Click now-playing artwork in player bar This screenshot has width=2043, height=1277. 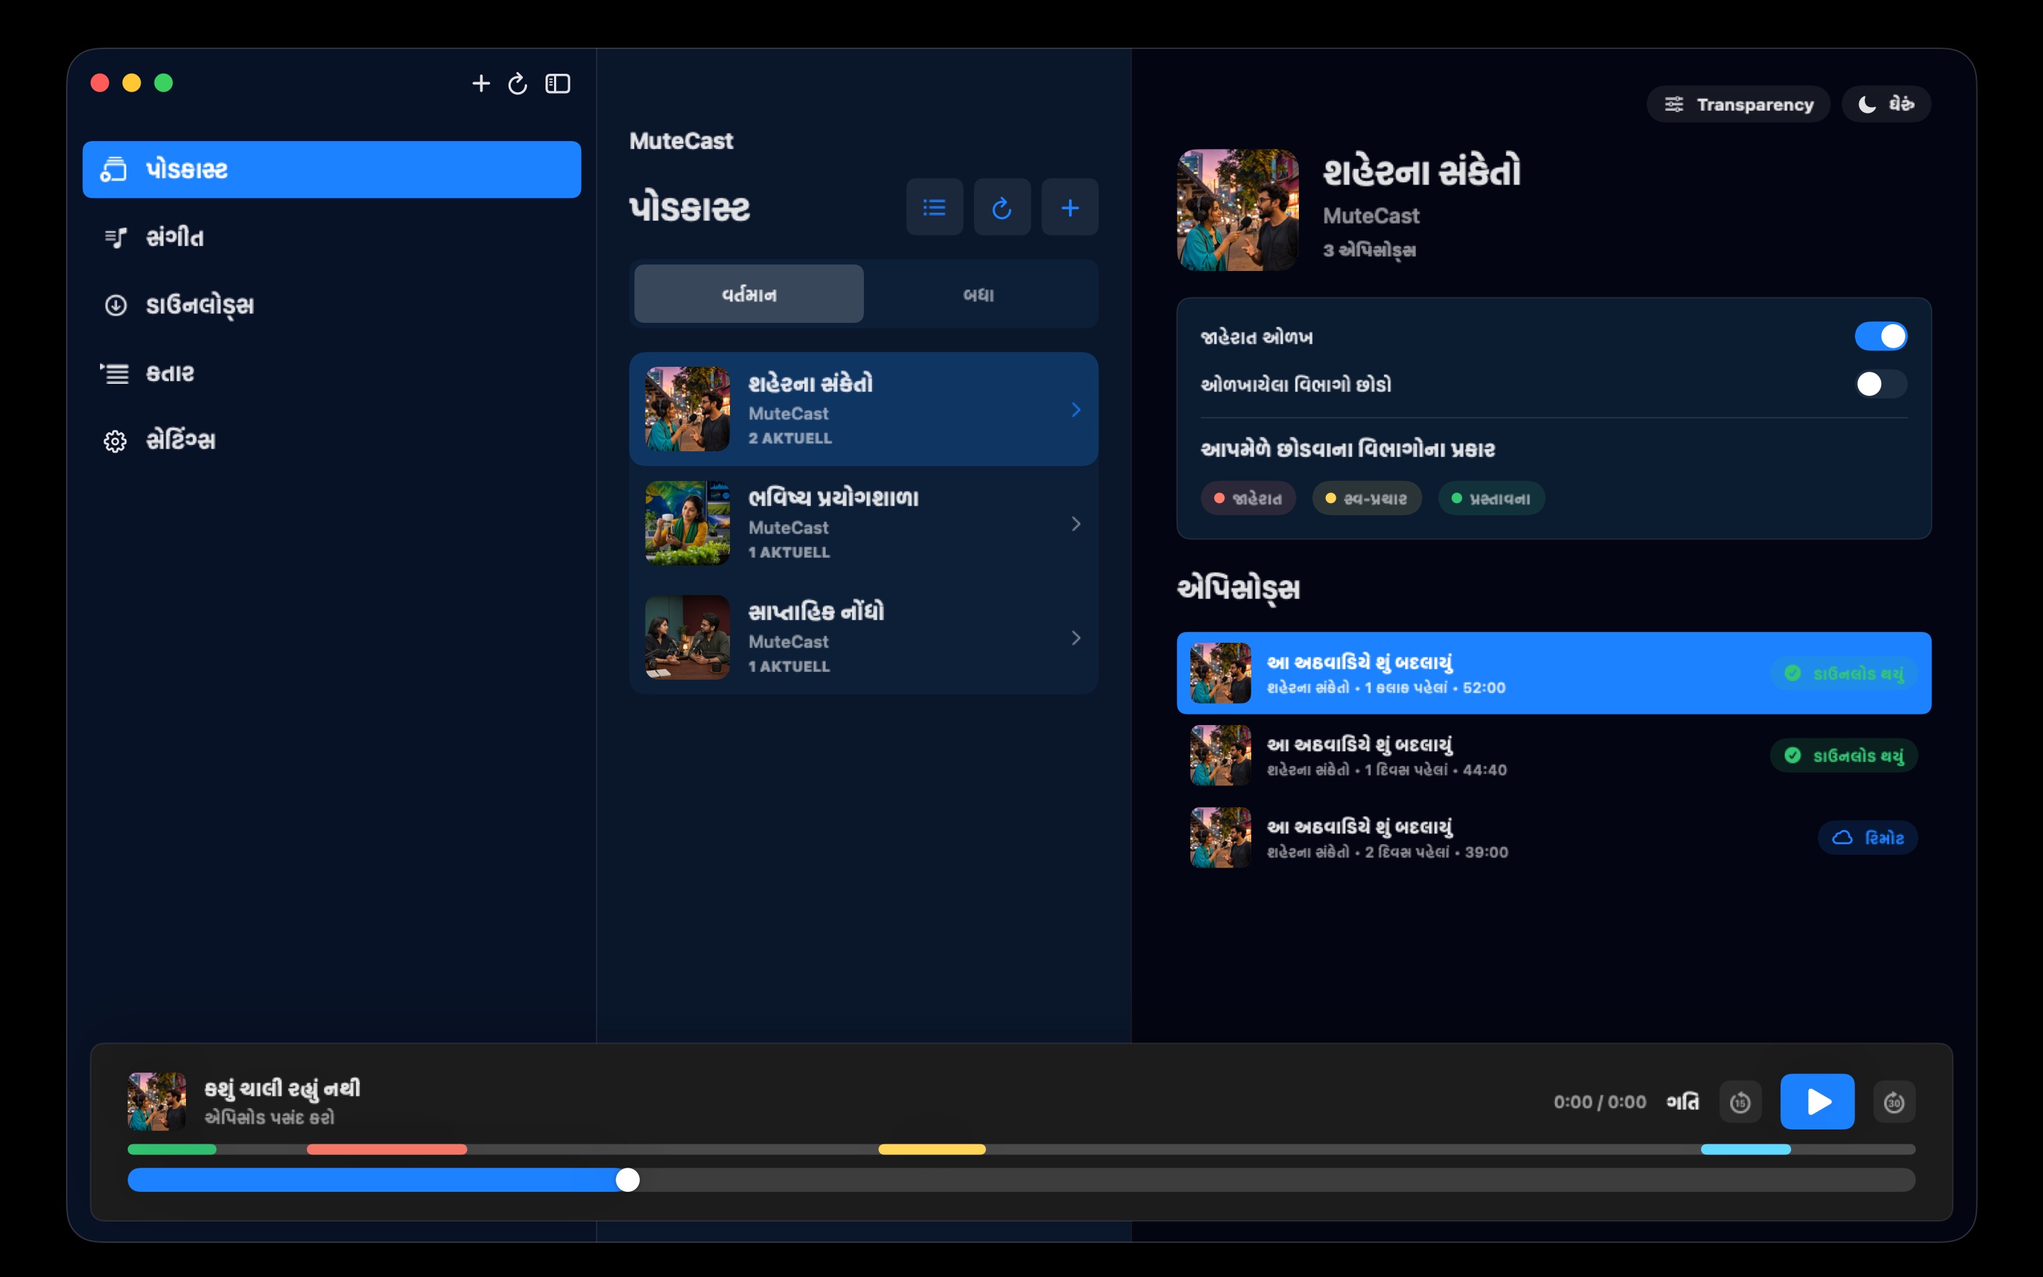point(157,1101)
